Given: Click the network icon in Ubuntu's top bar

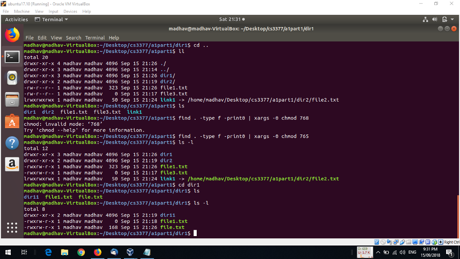Looking at the screenshot, I should 426,19.
